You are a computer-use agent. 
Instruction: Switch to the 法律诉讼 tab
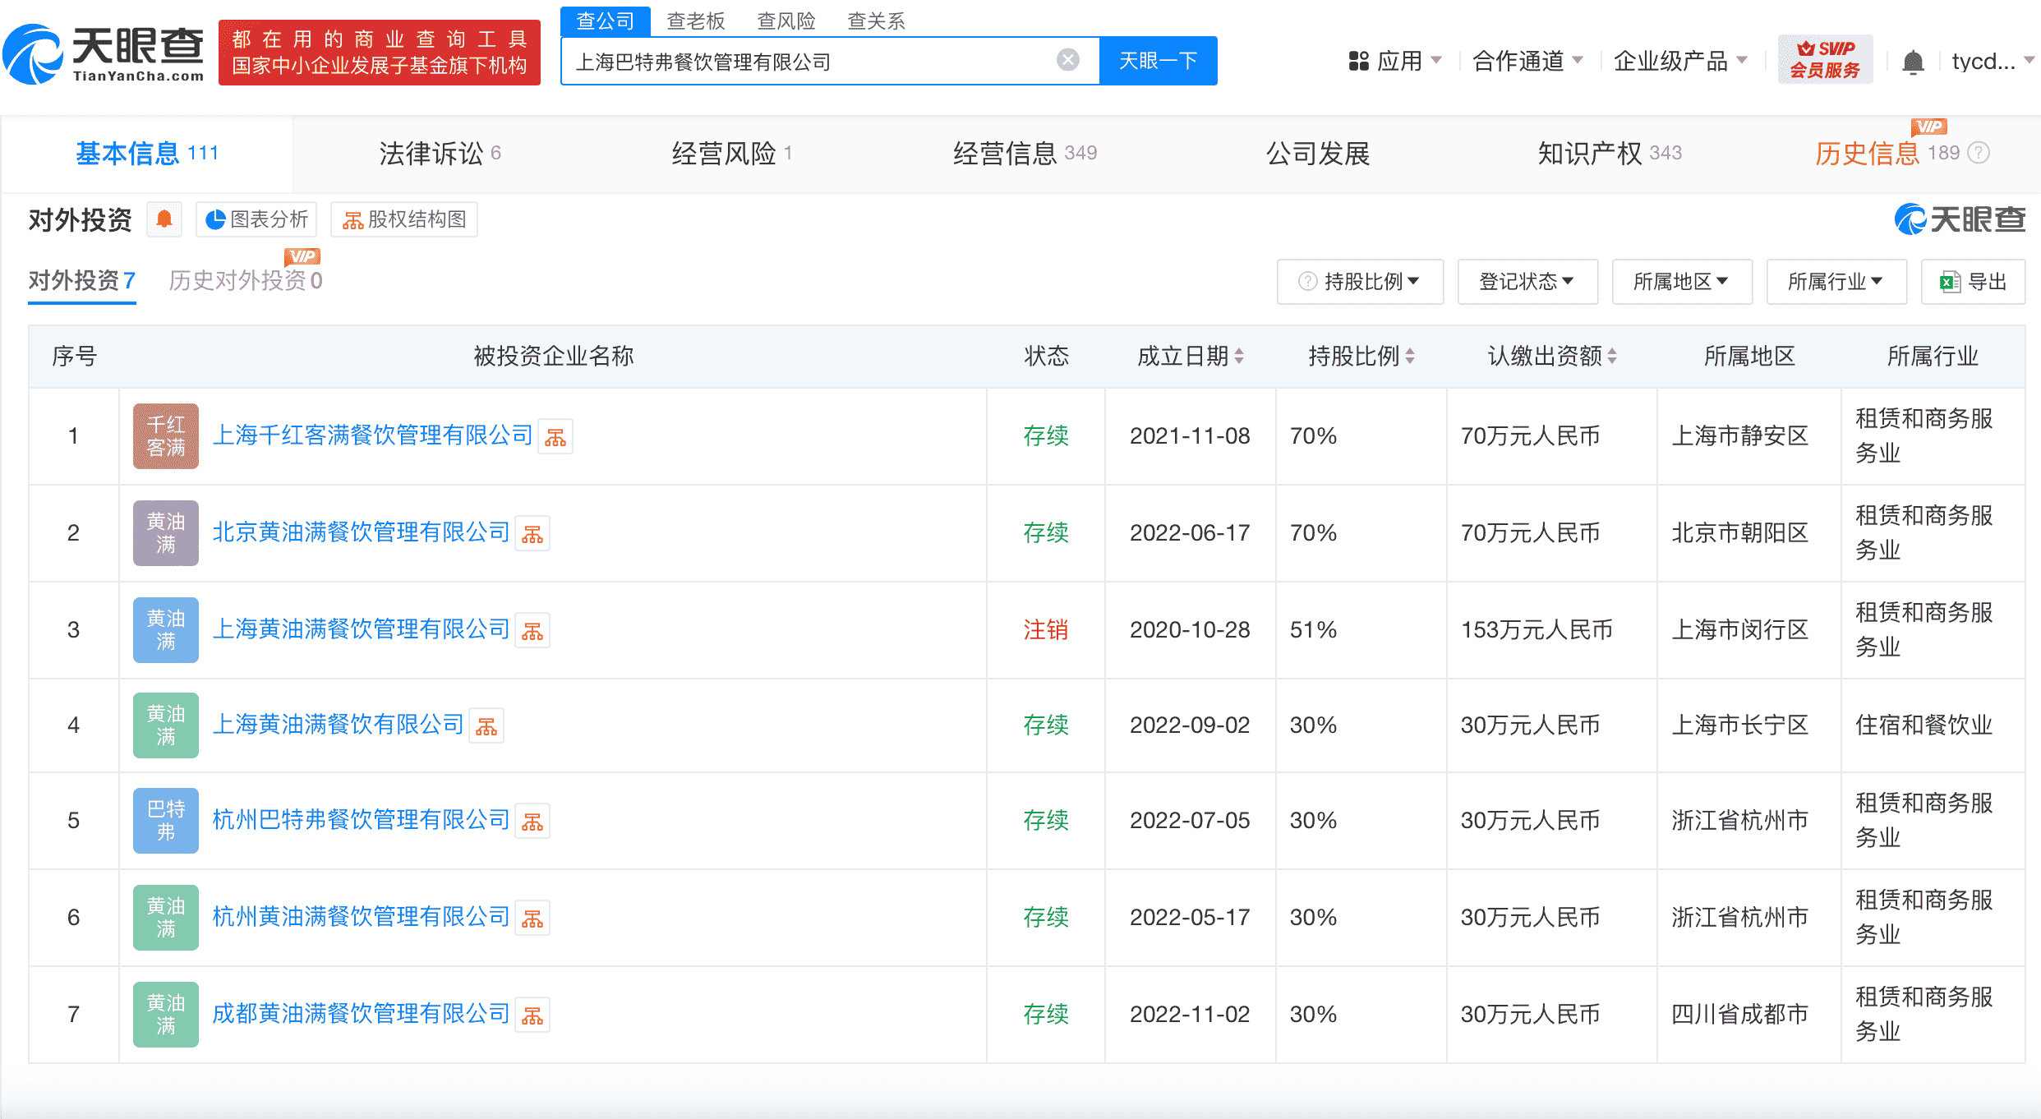(440, 154)
